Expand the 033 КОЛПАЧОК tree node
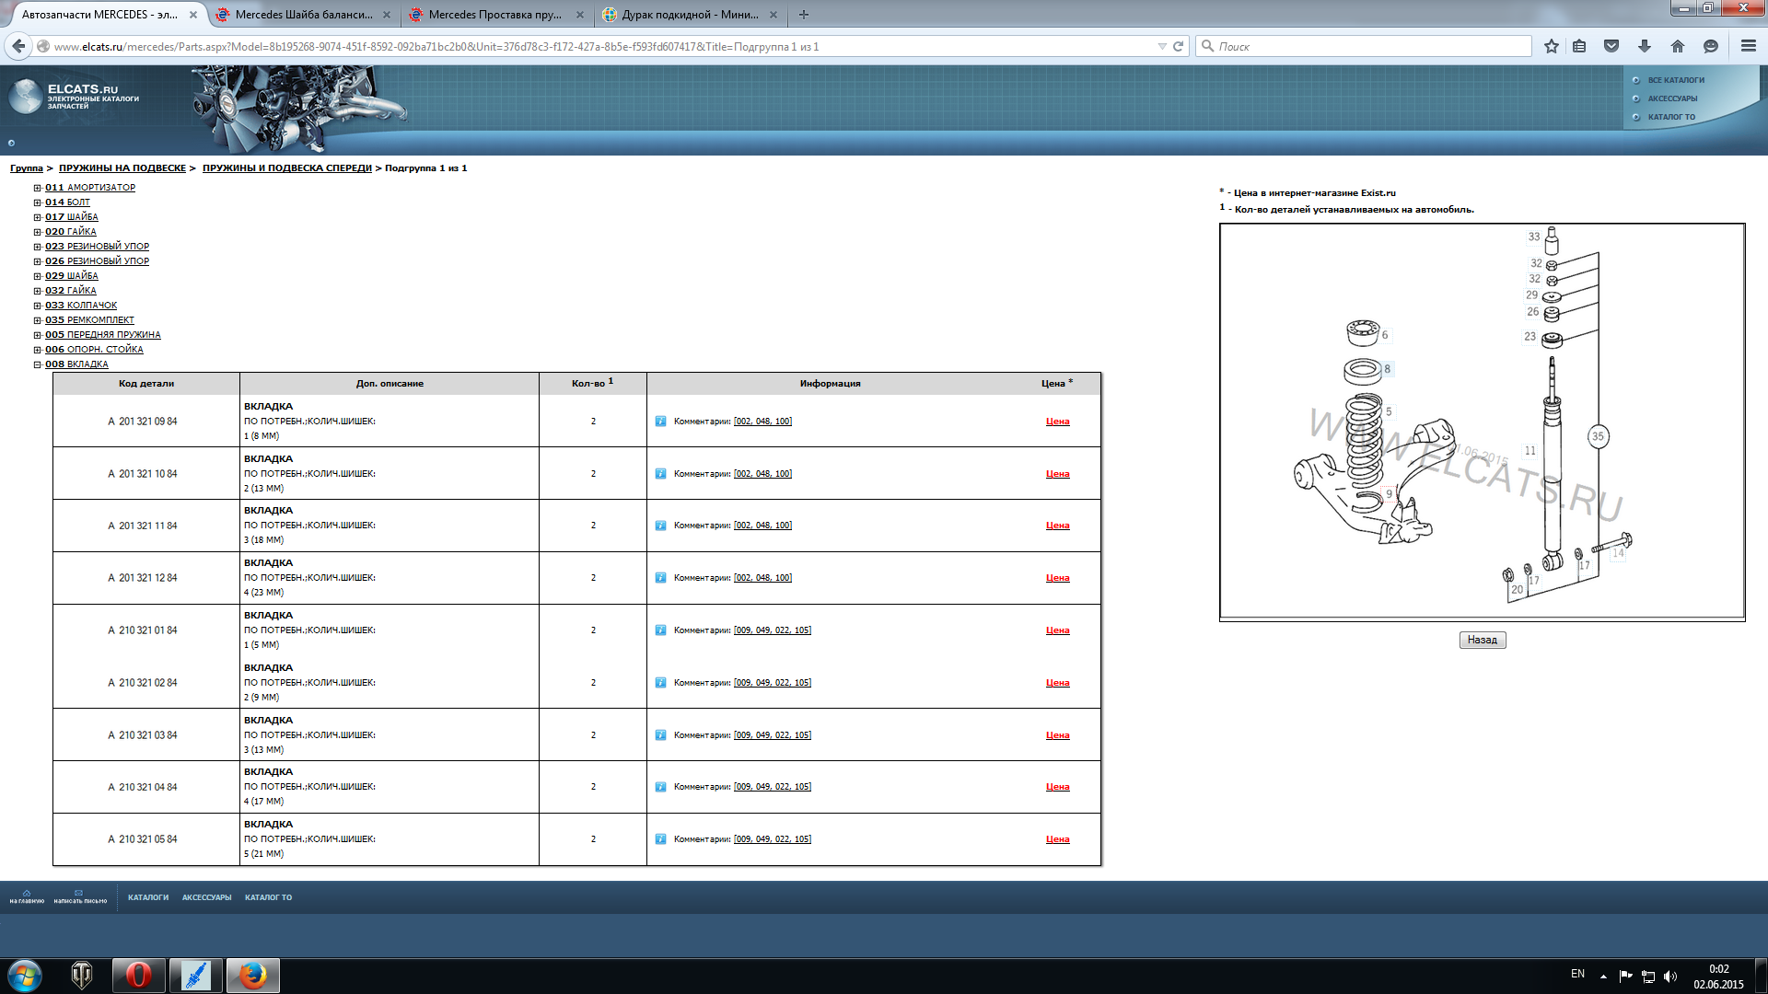This screenshot has width=1768, height=994. pos(38,306)
